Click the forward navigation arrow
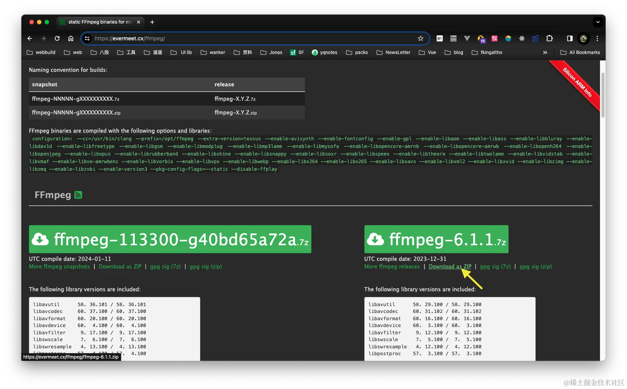Image resolution: width=627 pixels, height=389 pixels. click(43, 38)
